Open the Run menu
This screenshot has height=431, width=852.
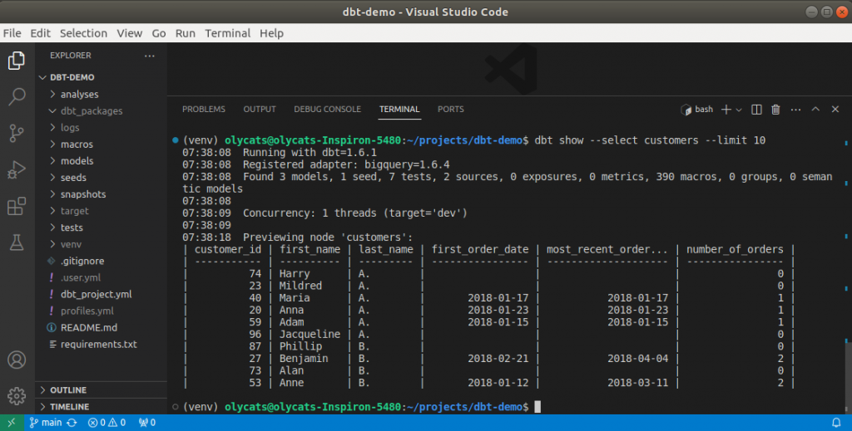tap(186, 33)
